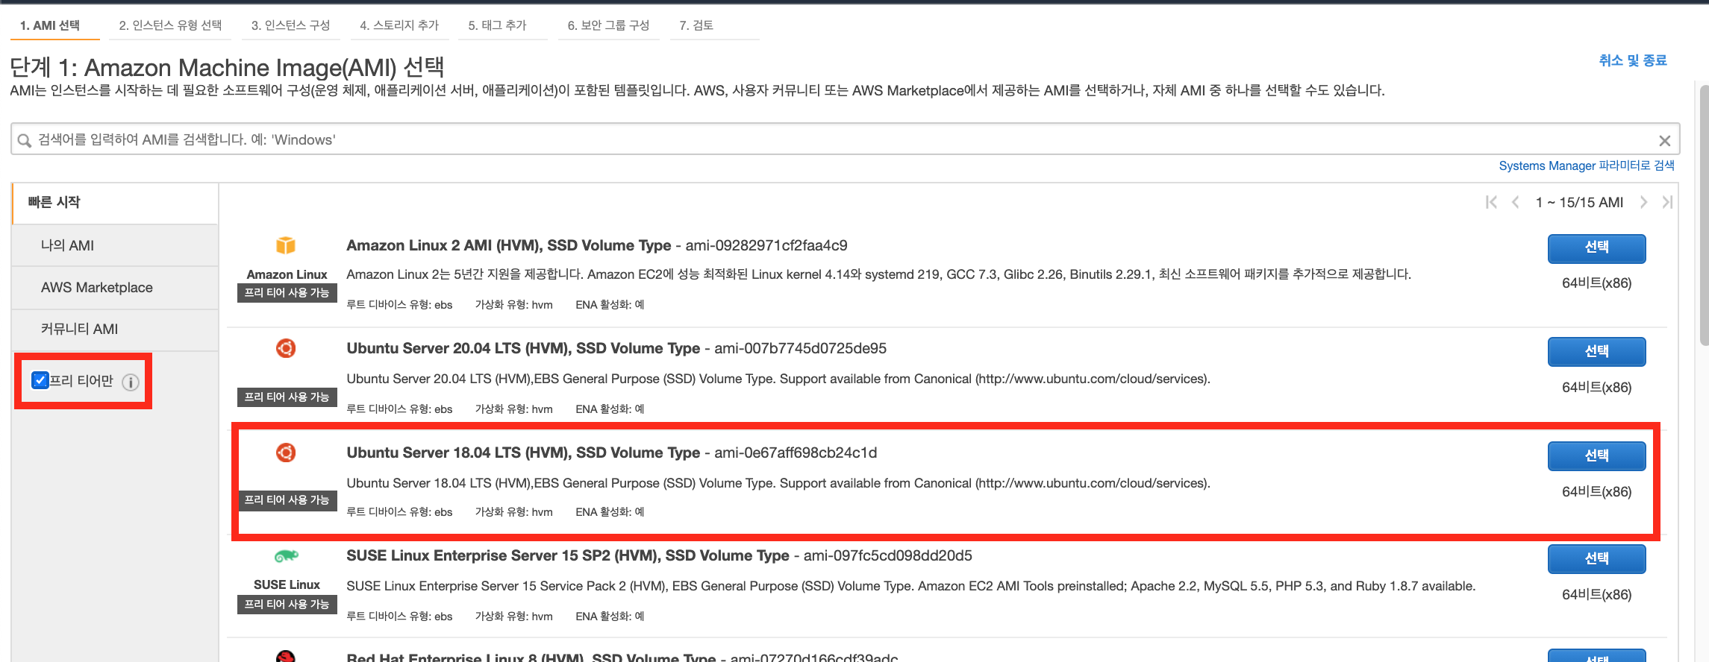
Task: Select 나의 AMI in the sidebar
Action: (x=116, y=245)
